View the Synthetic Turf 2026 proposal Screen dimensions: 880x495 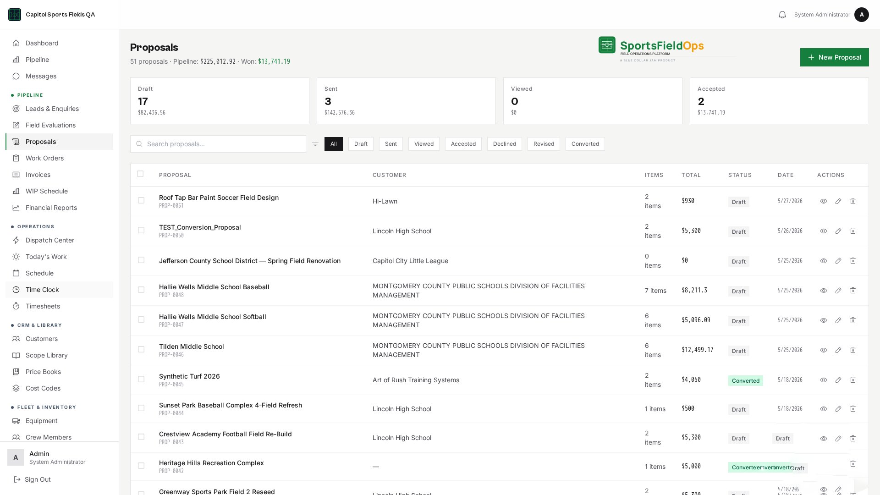click(824, 380)
